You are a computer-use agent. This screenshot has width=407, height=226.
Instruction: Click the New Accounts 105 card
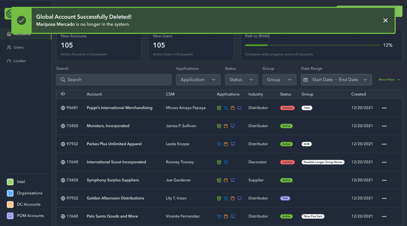click(x=99, y=45)
